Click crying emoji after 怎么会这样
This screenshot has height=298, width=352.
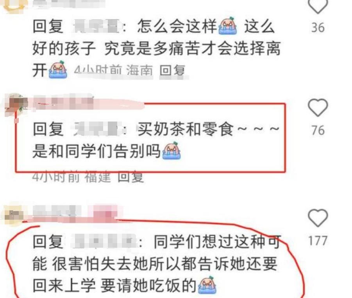coord(228,26)
